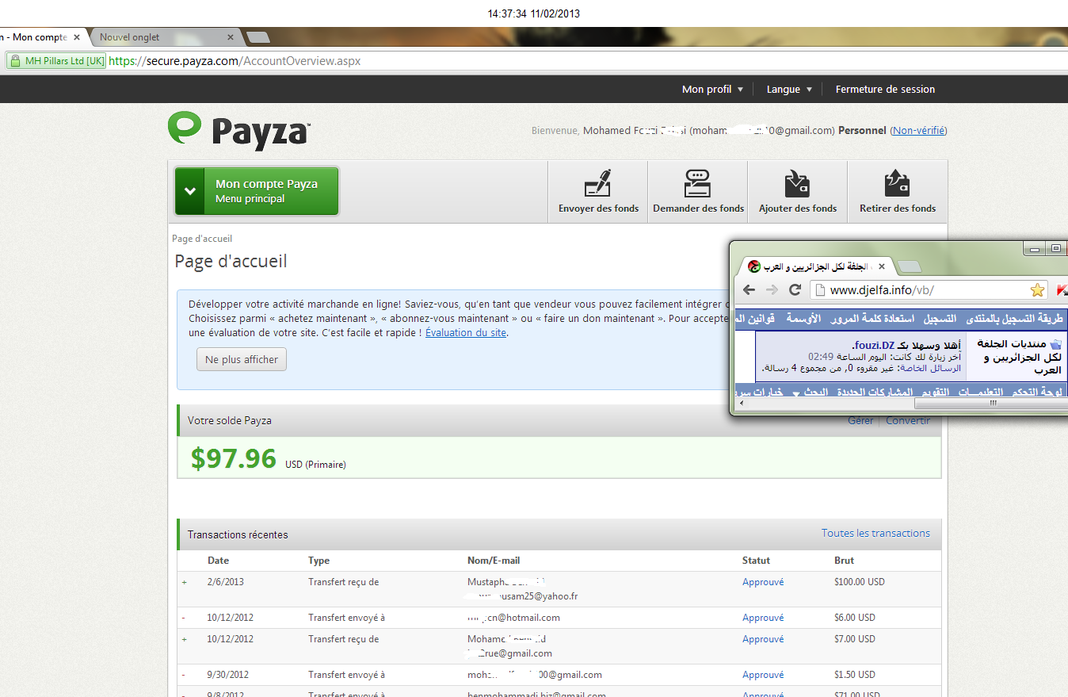Close the Mon compte Payza tab
The image size is (1068, 697).
(x=77, y=37)
